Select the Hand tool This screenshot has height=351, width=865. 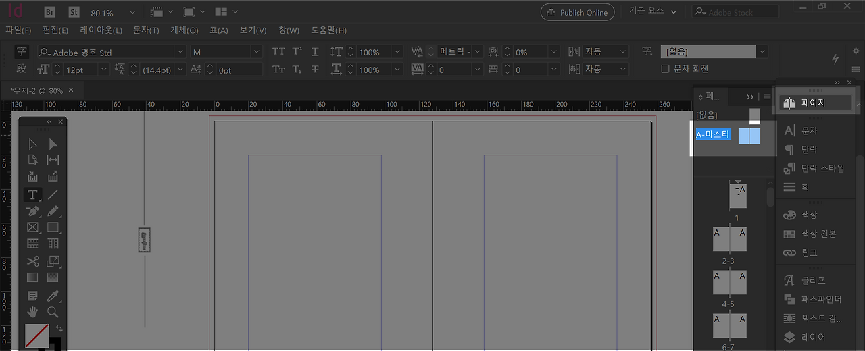pos(32,312)
